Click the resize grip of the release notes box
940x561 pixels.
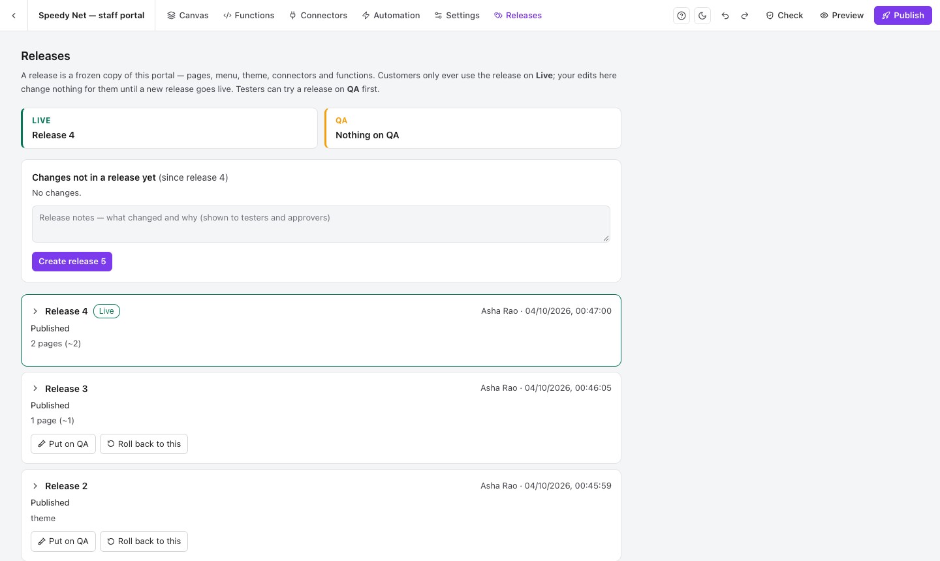pos(606,238)
